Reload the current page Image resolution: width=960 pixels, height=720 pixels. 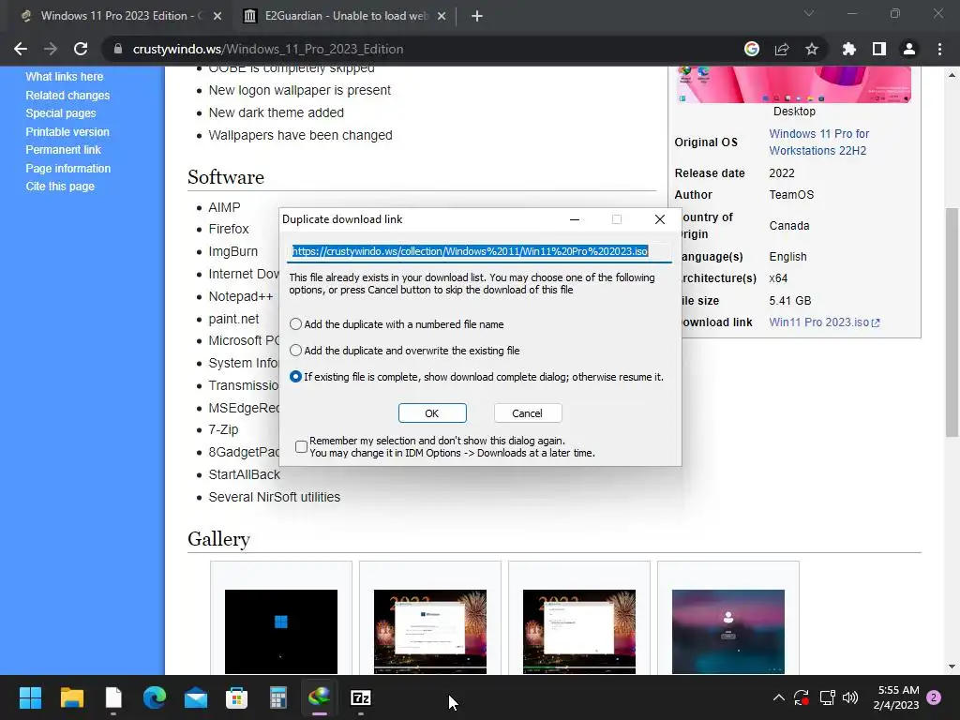(81, 49)
